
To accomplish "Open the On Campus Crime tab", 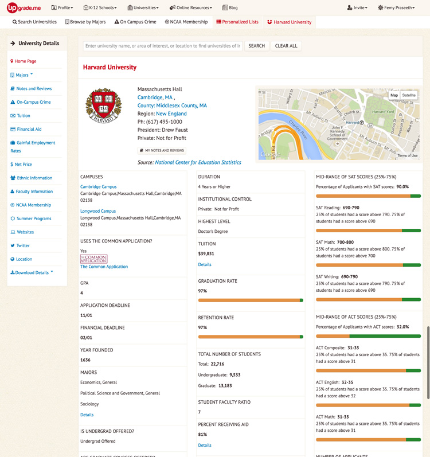I will pyautogui.click(x=135, y=22).
